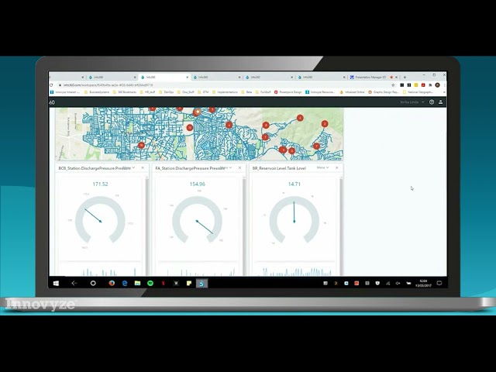Click BR_Reservoir tank level gauge dial
The image size is (496, 372).
click(x=294, y=220)
